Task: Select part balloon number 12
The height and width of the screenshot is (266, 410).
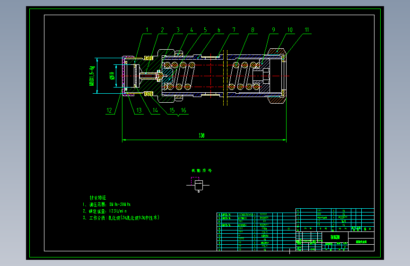Action: point(109,110)
